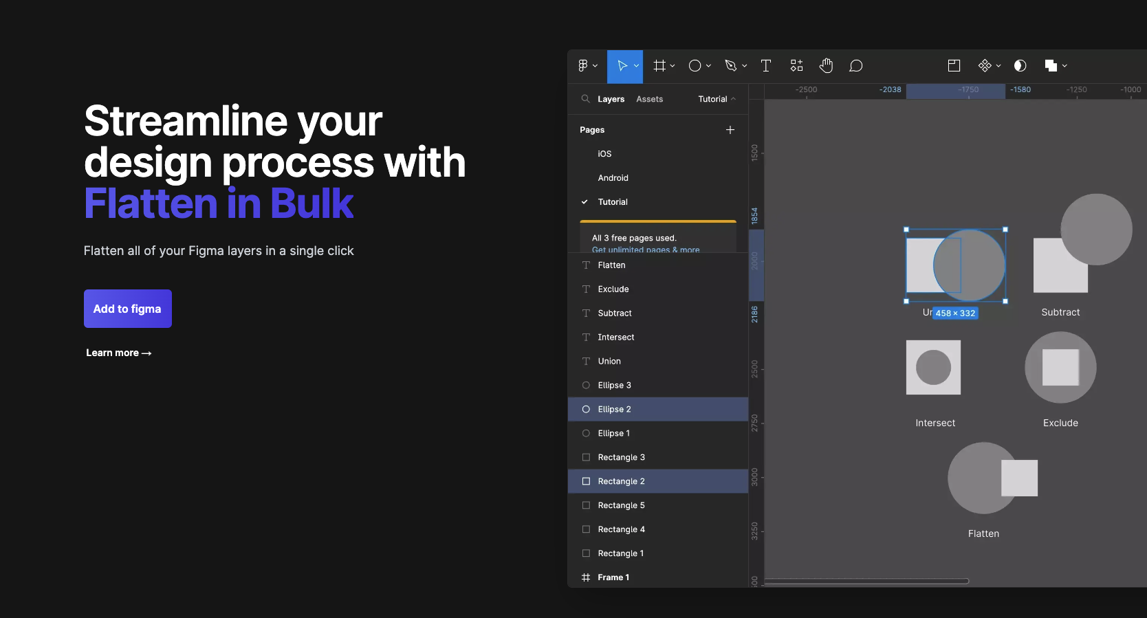The height and width of the screenshot is (618, 1147).
Task: Click the text icon beside Intersect layer
Action: tap(586, 338)
